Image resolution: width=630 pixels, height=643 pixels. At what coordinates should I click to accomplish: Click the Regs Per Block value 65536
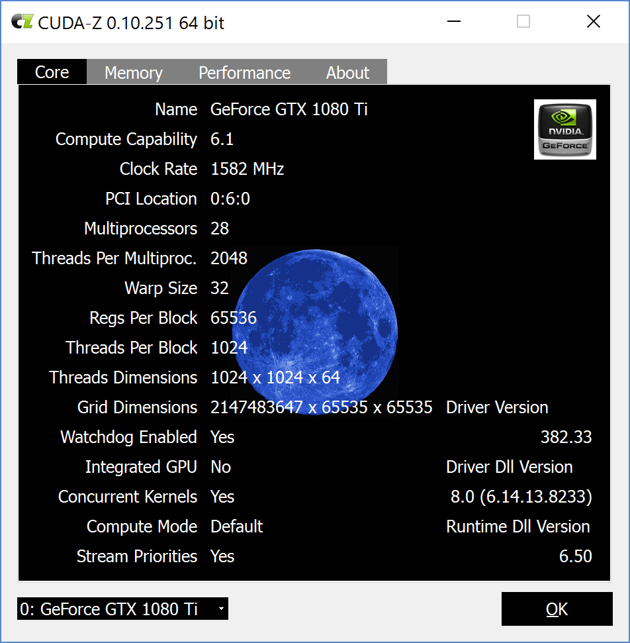coord(234,318)
